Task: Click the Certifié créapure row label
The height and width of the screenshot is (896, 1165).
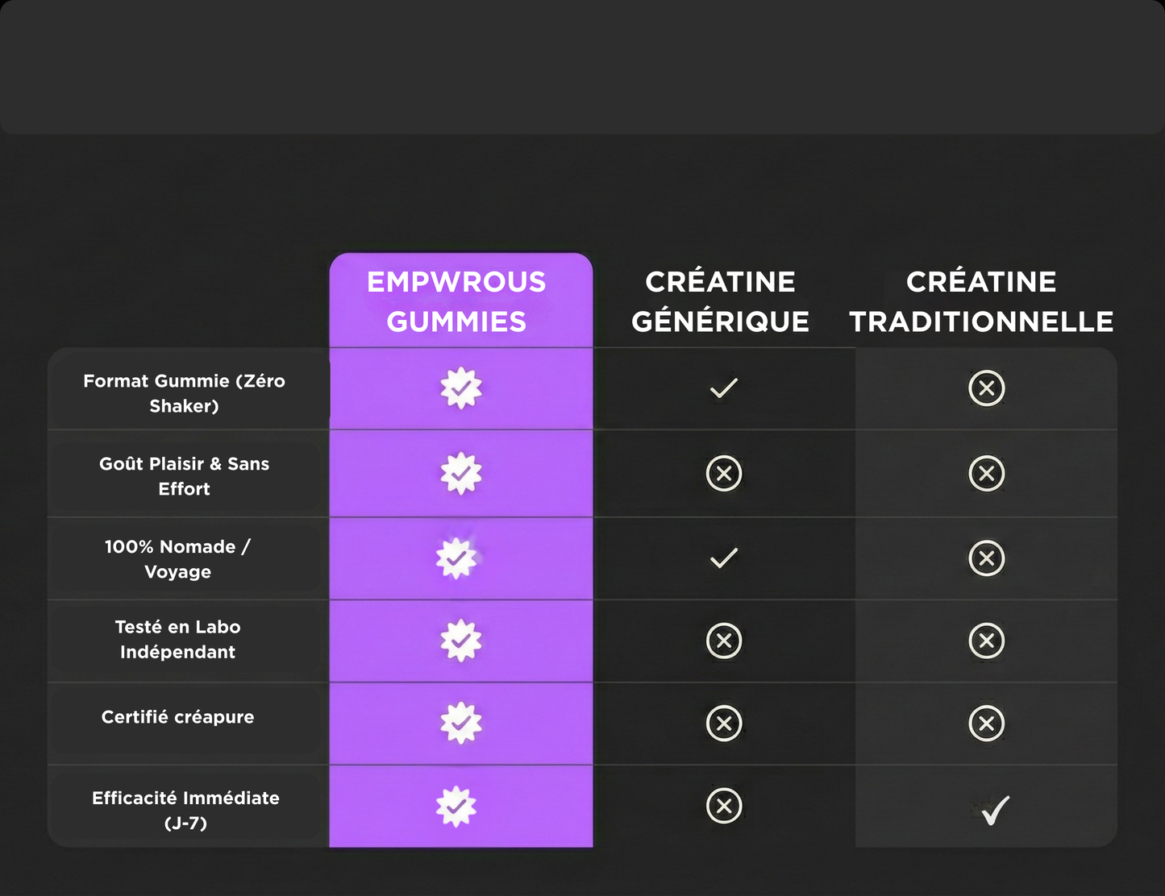Action: point(177,717)
